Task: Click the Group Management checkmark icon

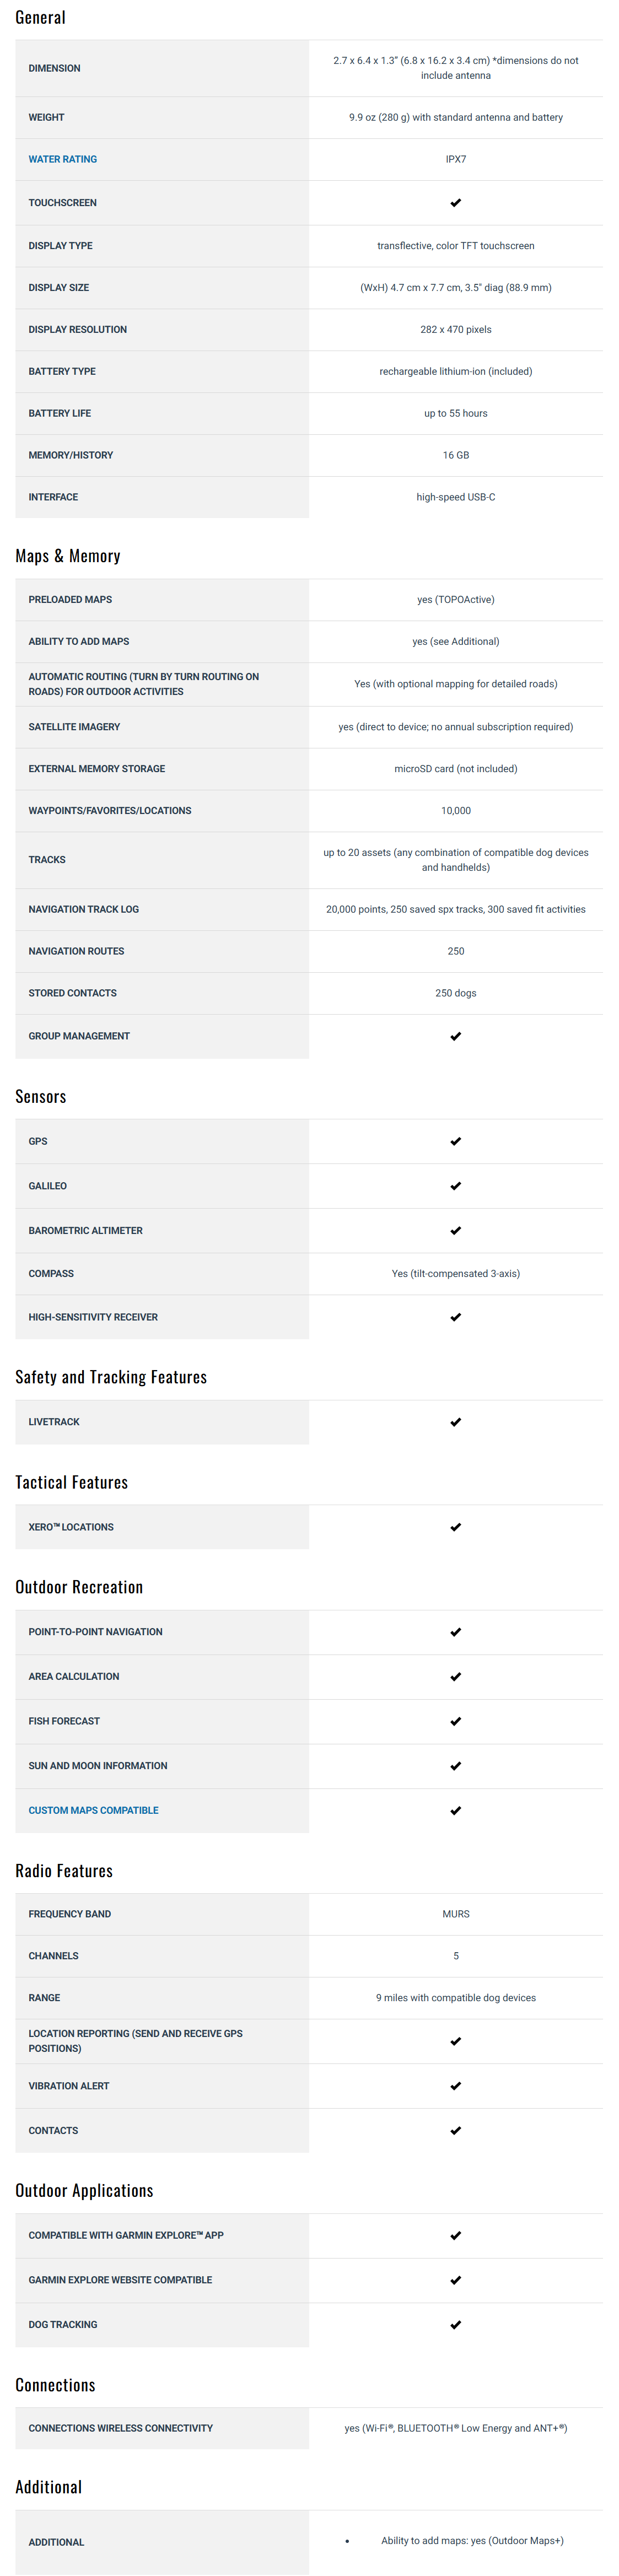Action: [x=455, y=1036]
